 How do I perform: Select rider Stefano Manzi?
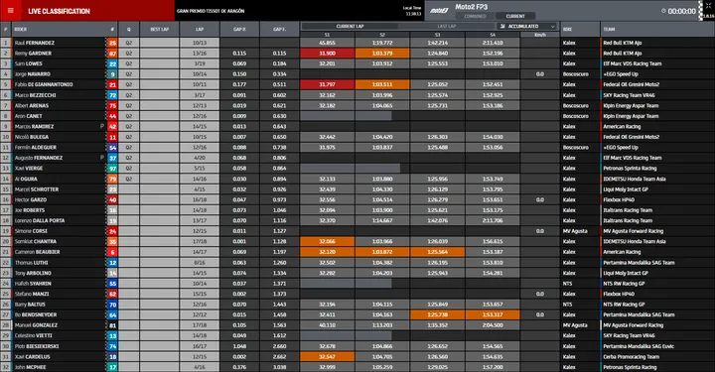tap(32, 295)
